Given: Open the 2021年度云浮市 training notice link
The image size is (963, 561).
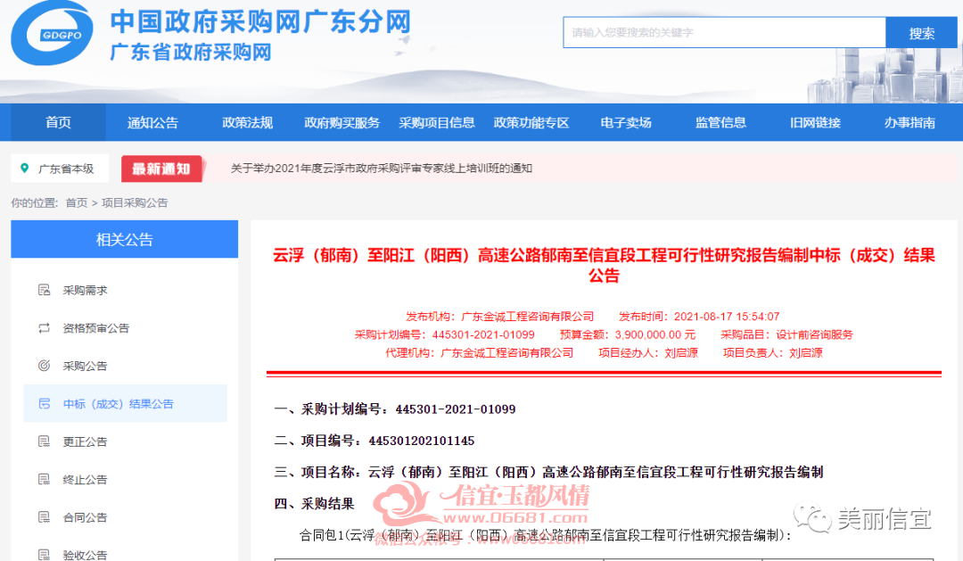Looking at the screenshot, I should coord(382,169).
